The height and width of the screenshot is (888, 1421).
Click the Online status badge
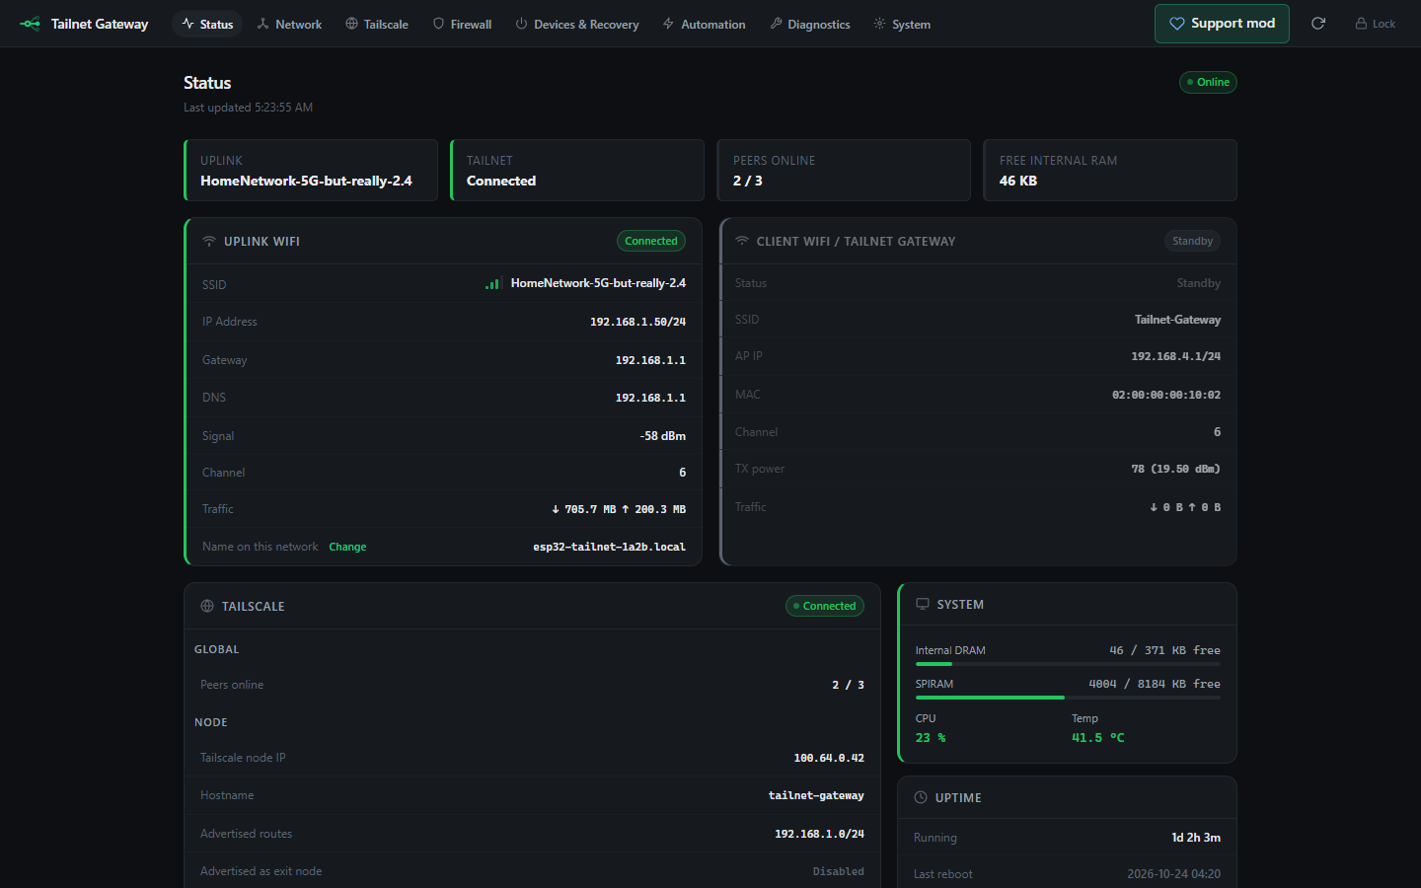pos(1208,82)
